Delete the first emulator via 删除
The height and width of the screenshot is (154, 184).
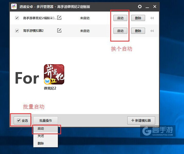click(x=138, y=18)
